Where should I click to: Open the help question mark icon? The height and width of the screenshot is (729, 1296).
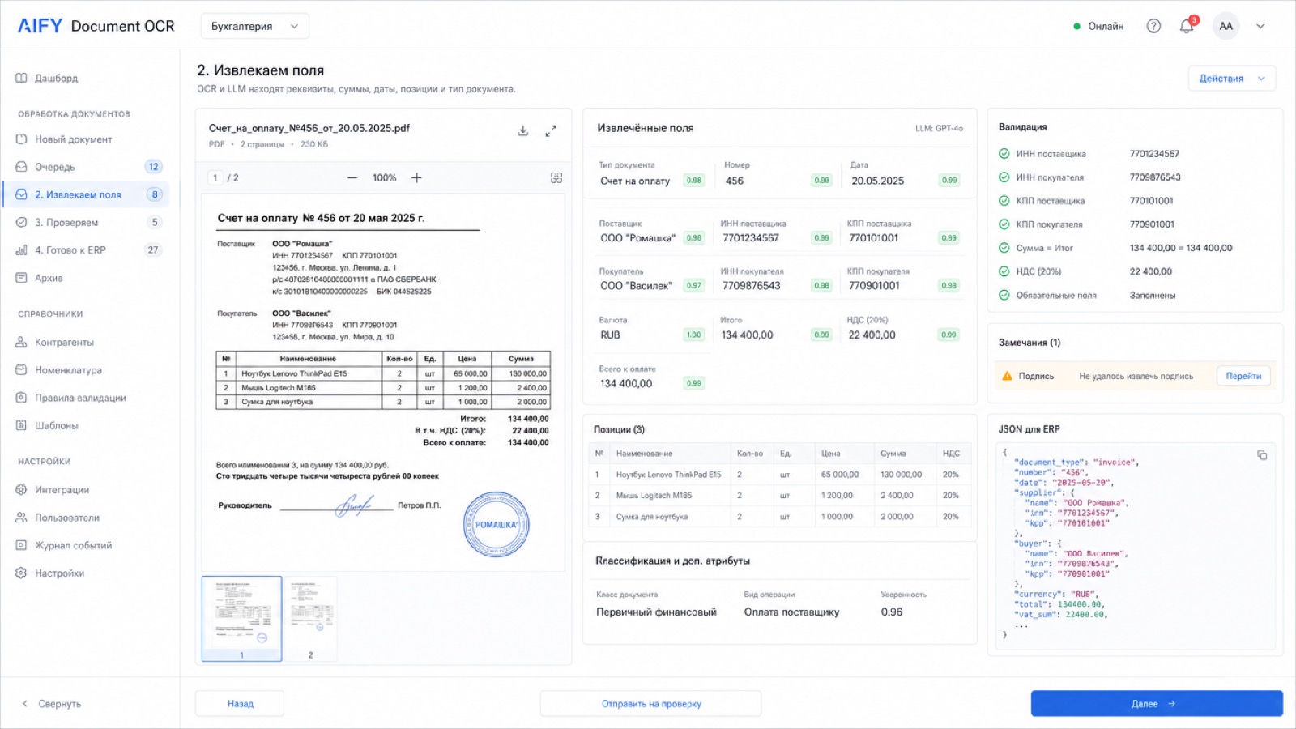[x=1153, y=26]
